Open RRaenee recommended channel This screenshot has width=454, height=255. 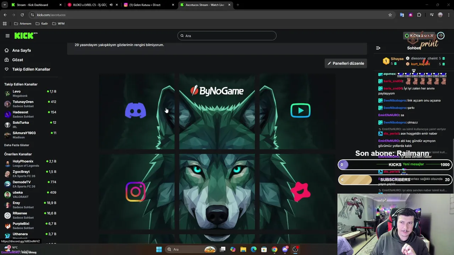pyautogui.click(x=30, y=215)
